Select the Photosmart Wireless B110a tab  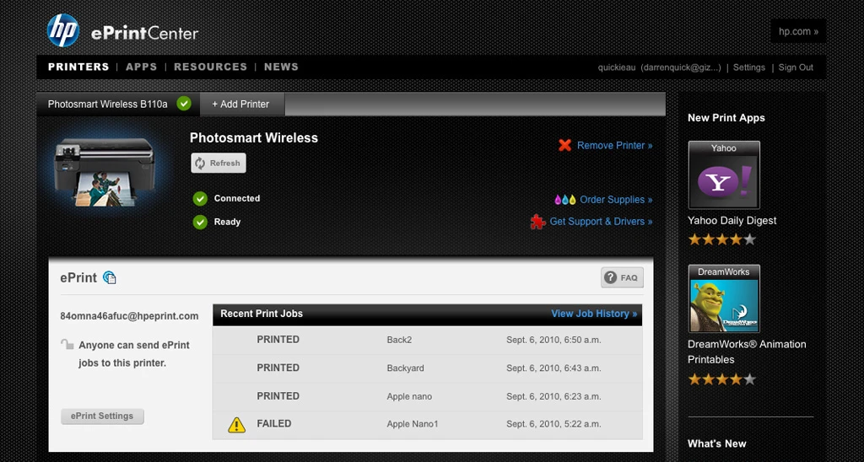point(118,104)
